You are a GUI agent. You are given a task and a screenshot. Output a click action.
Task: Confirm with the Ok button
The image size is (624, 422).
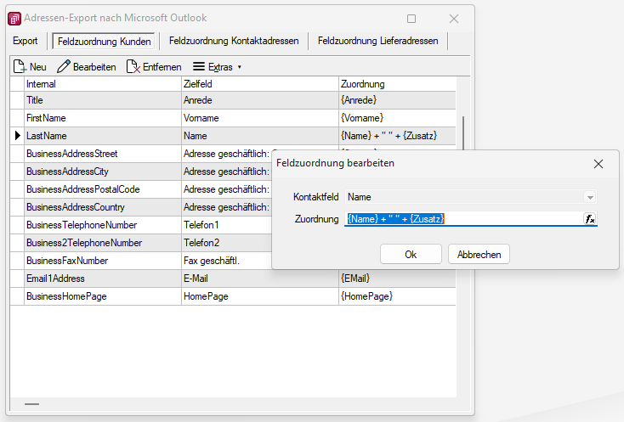coord(411,254)
